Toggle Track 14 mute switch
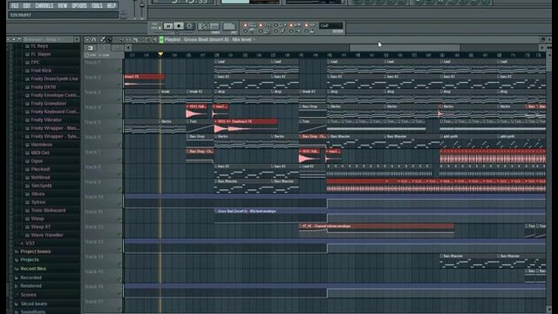This screenshot has height=314, width=558. [x=119, y=265]
